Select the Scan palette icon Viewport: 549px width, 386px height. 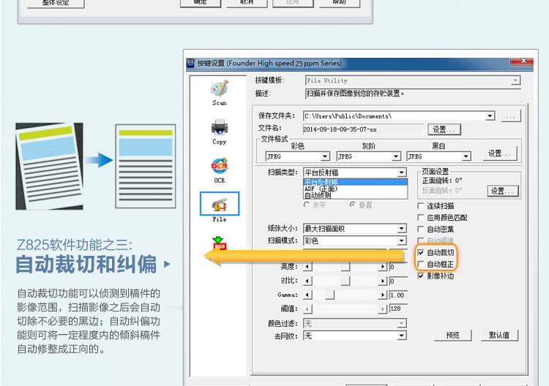coord(220,89)
